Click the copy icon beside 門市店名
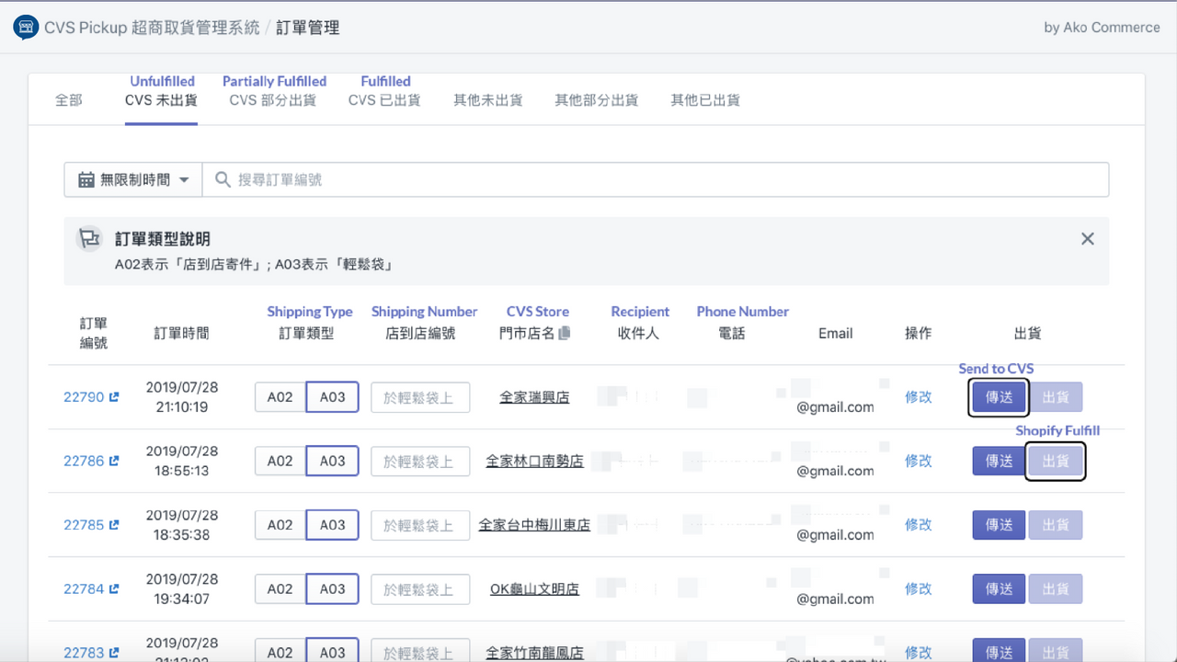The width and height of the screenshot is (1177, 662). click(564, 333)
